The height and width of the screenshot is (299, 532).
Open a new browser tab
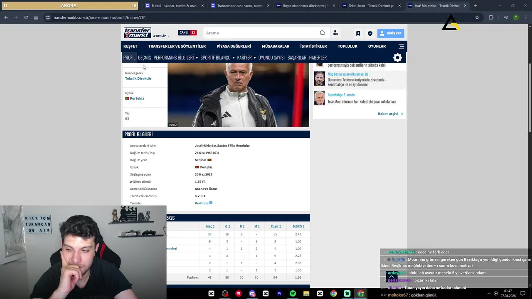click(475, 6)
